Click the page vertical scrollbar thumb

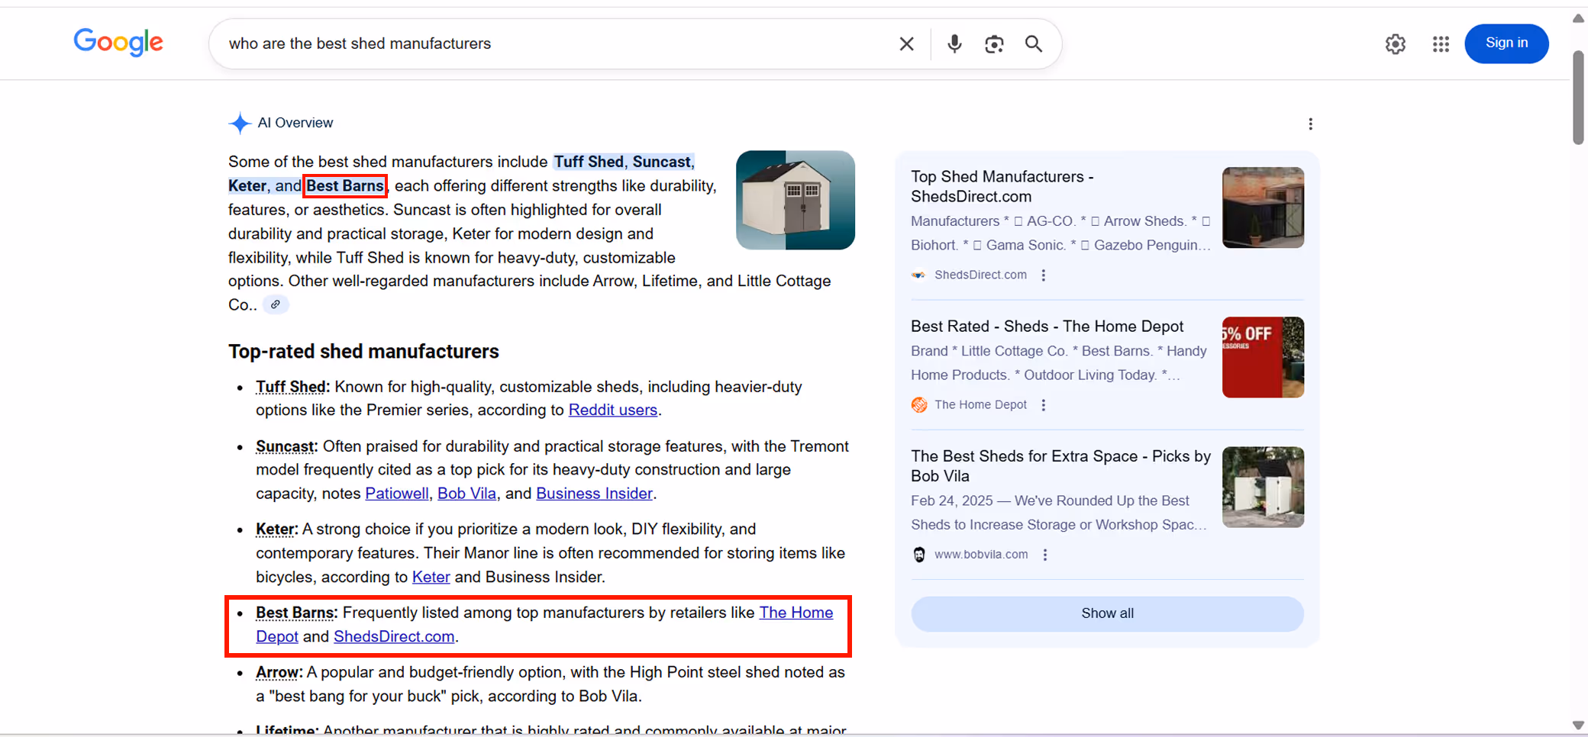(1578, 97)
